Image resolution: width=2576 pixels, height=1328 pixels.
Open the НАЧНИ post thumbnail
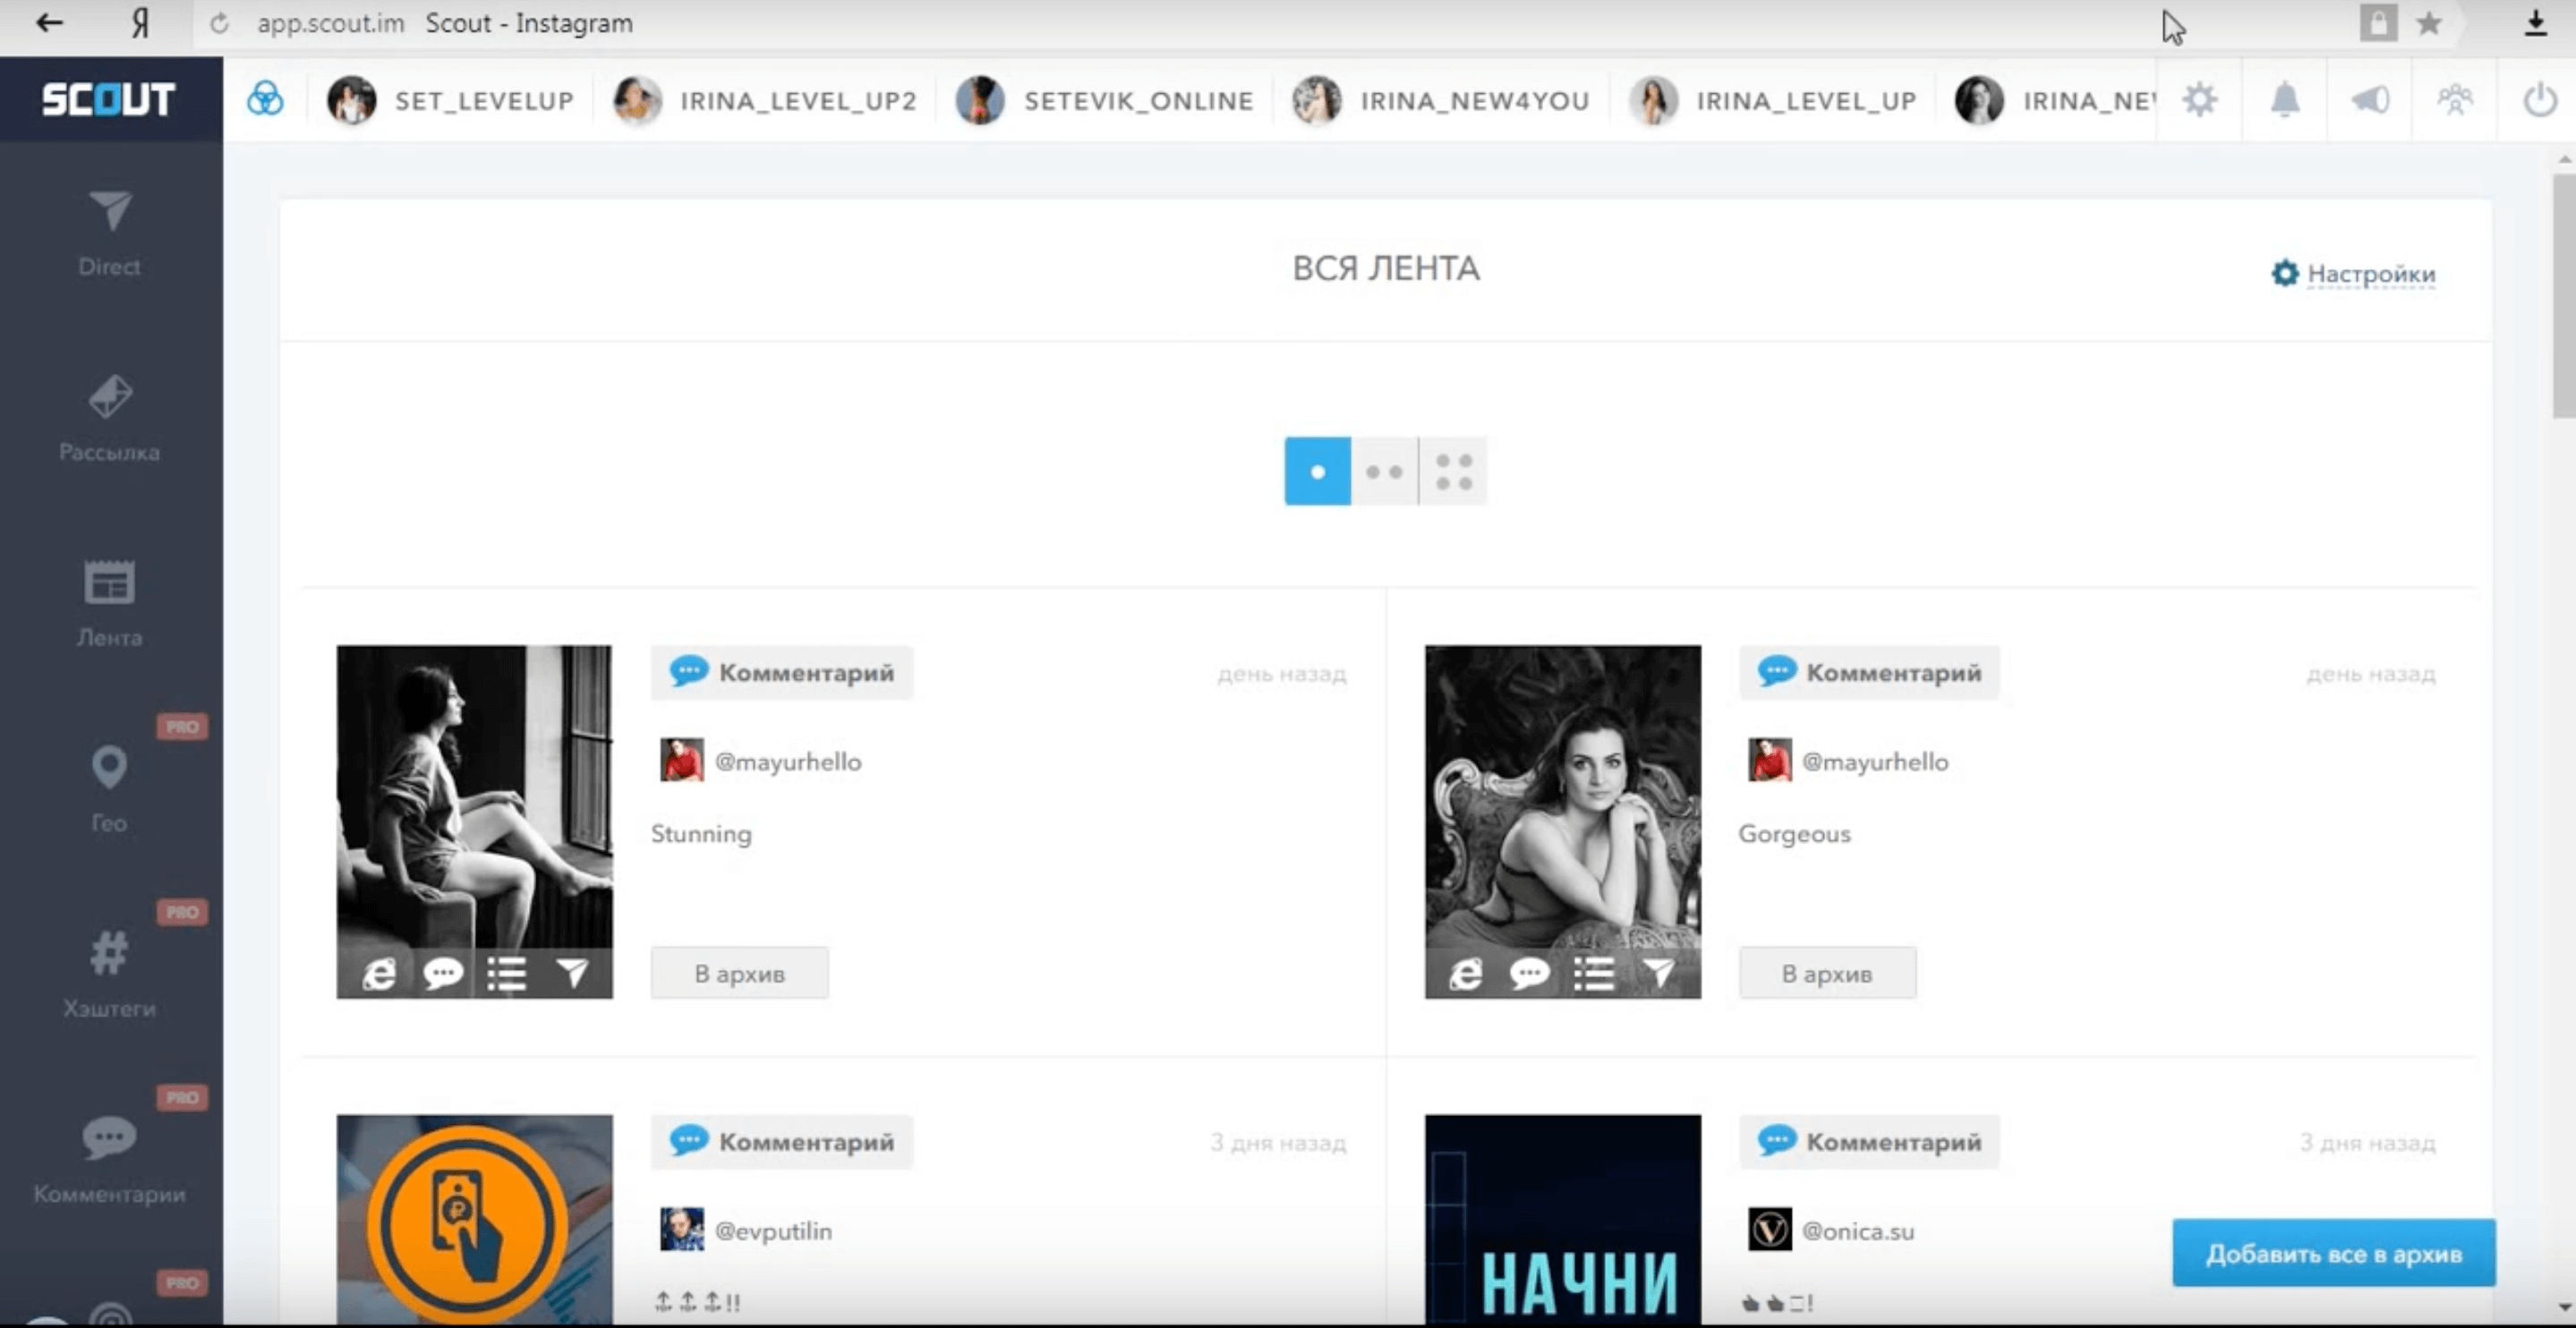[x=1562, y=1220]
